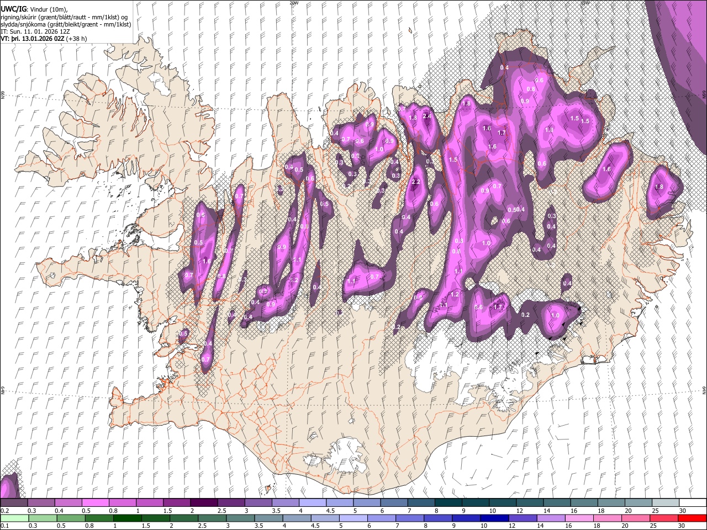Screen dimensions: 707x530
Task: Click the '4.5' label in the snow legend row
Action: [x=330, y=511]
